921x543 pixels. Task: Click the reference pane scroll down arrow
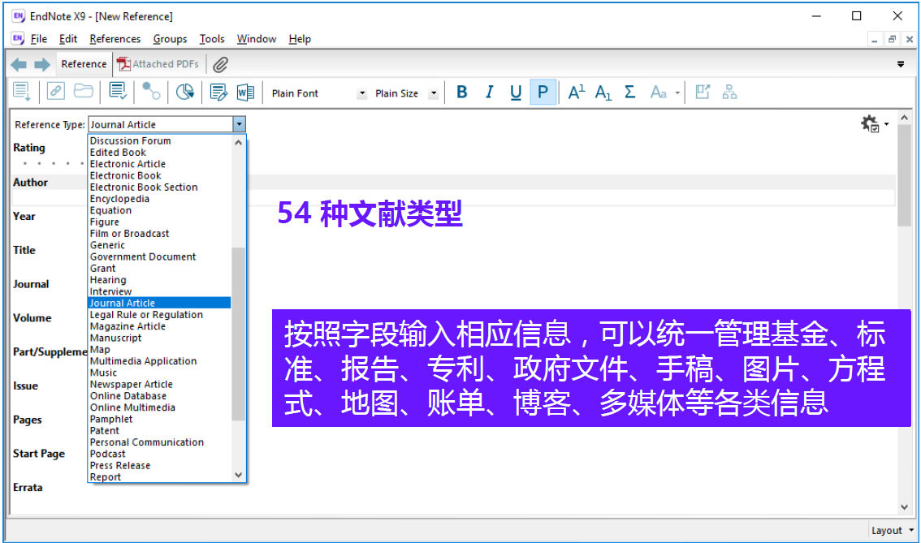pos(905,508)
